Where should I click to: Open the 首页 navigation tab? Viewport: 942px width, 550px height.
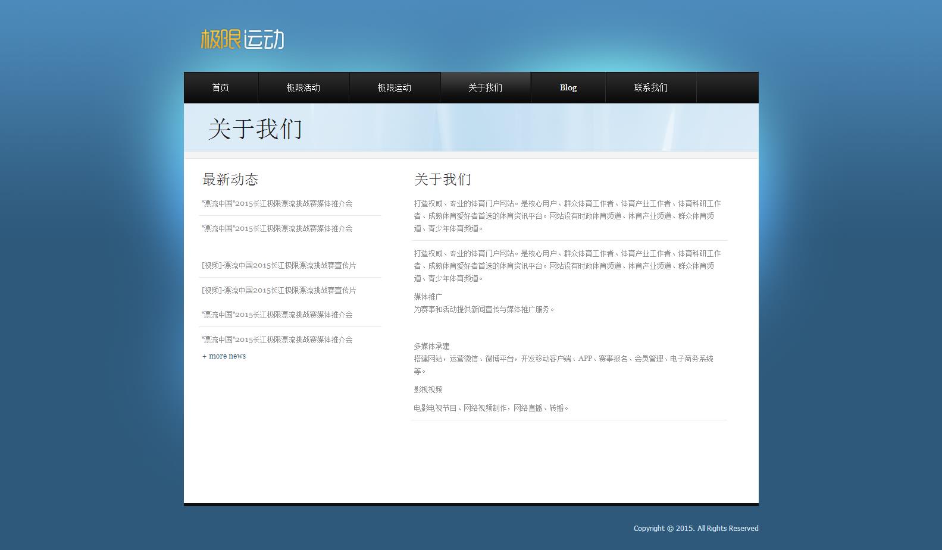point(221,87)
